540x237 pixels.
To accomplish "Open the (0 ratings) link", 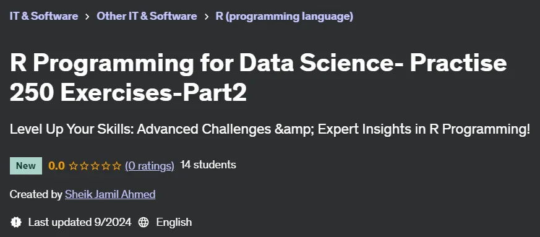I will click(x=150, y=166).
